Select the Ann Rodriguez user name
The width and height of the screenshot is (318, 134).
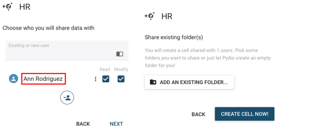pos(43,79)
